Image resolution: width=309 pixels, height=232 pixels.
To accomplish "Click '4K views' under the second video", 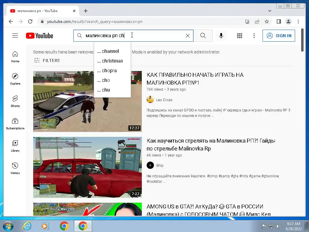I will click(154, 155).
